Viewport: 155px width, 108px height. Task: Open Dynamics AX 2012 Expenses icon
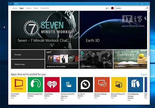[69, 85]
